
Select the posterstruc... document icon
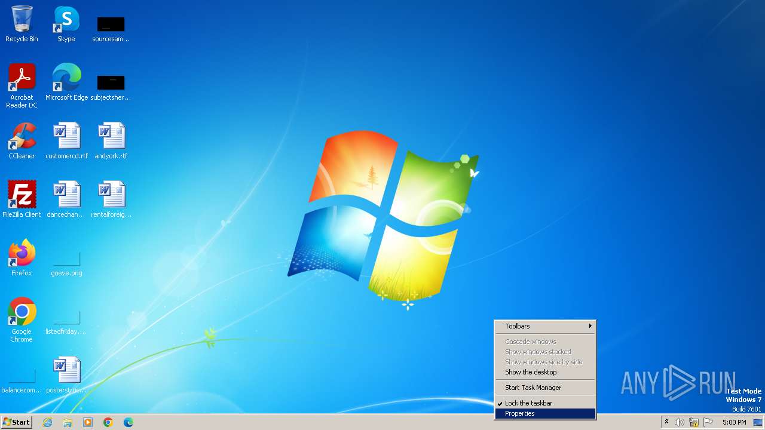click(x=66, y=375)
